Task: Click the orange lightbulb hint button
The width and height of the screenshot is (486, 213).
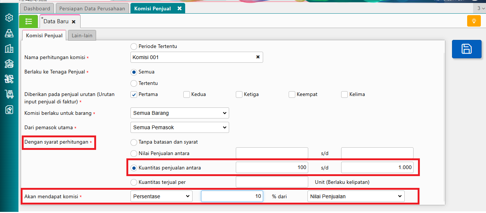Action: pos(474,21)
